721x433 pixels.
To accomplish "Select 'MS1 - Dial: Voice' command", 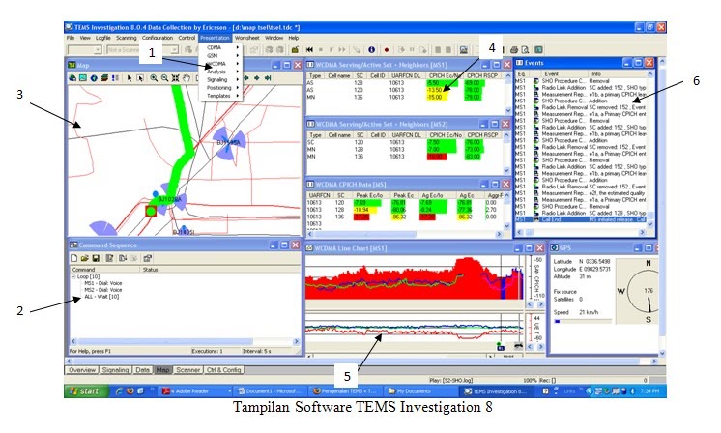I will [103, 283].
